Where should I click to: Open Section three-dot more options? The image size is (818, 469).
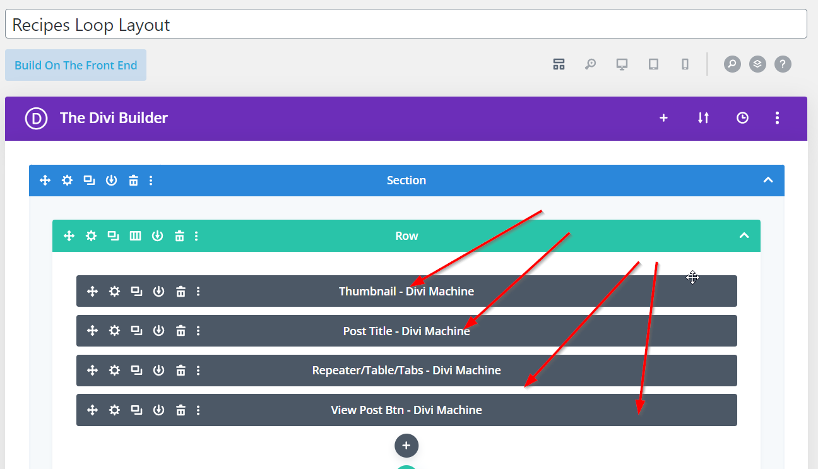coord(151,181)
